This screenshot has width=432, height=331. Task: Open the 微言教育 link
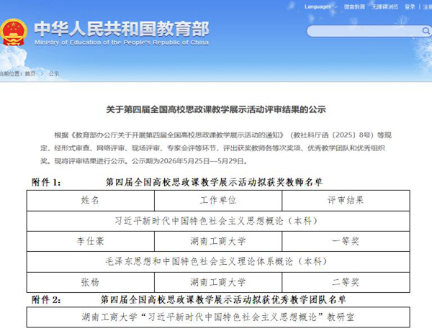(x=354, y=6)
